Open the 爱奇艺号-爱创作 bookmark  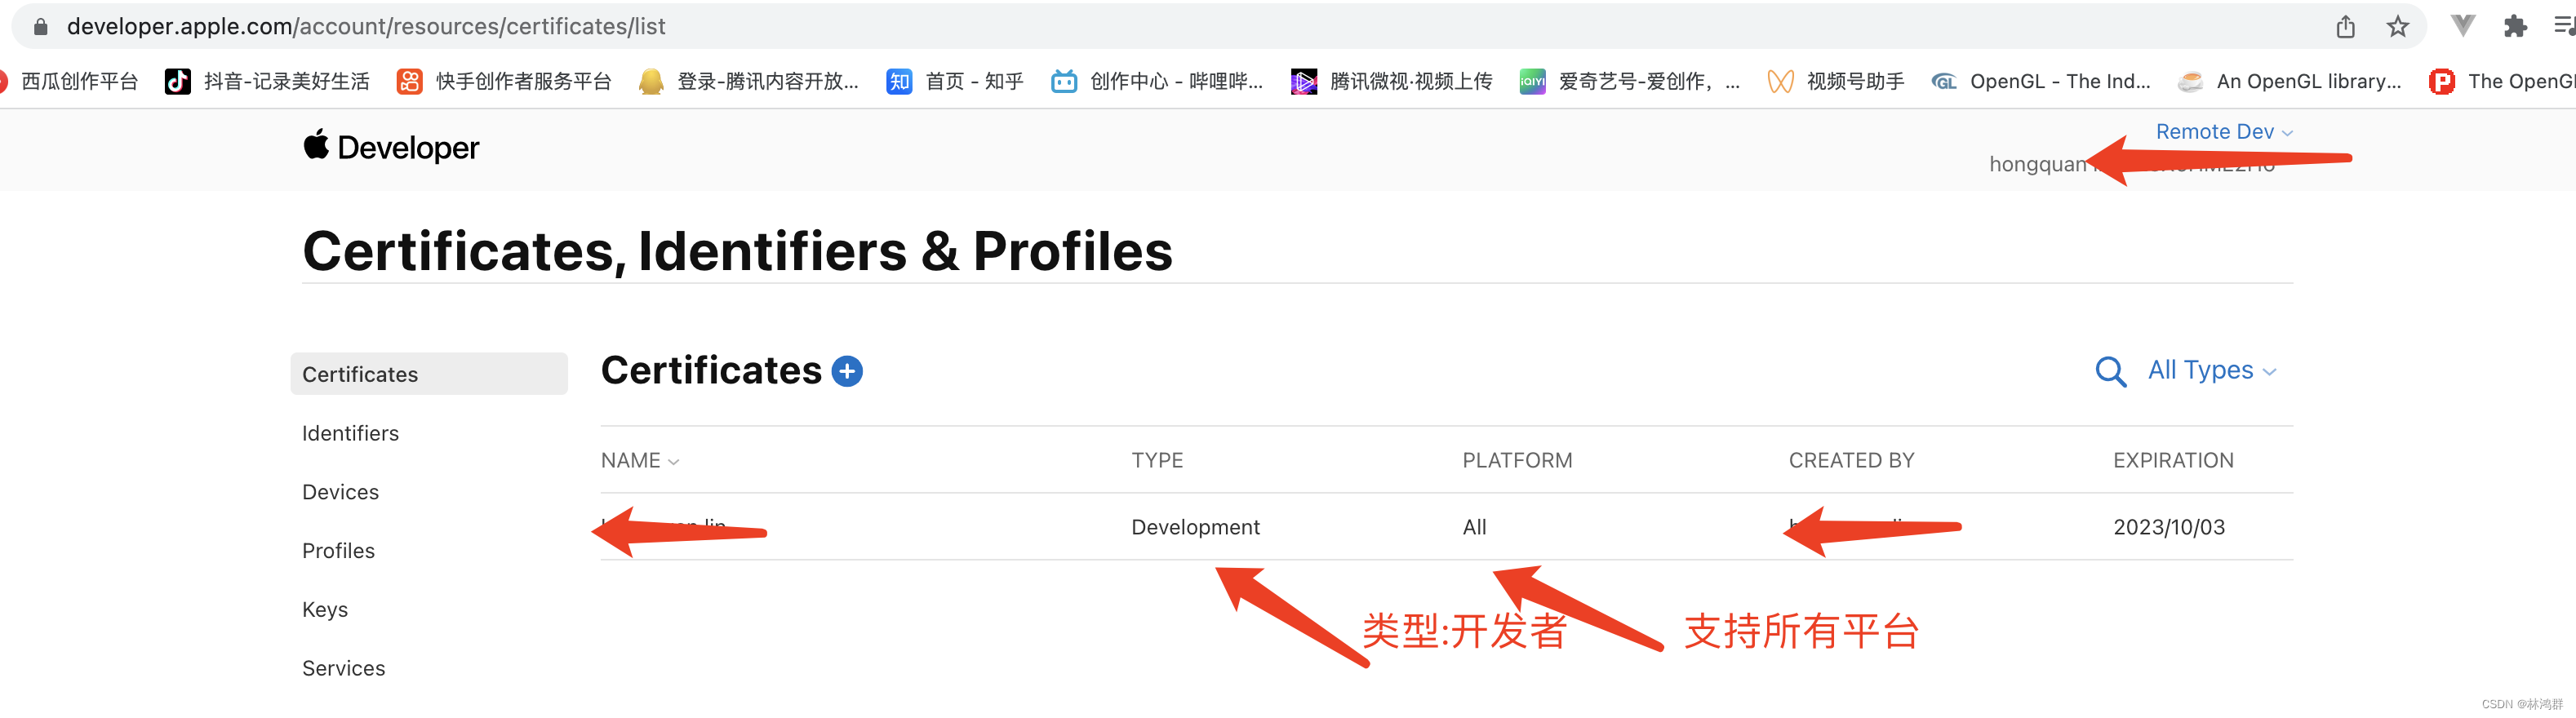coord(1630,81)
